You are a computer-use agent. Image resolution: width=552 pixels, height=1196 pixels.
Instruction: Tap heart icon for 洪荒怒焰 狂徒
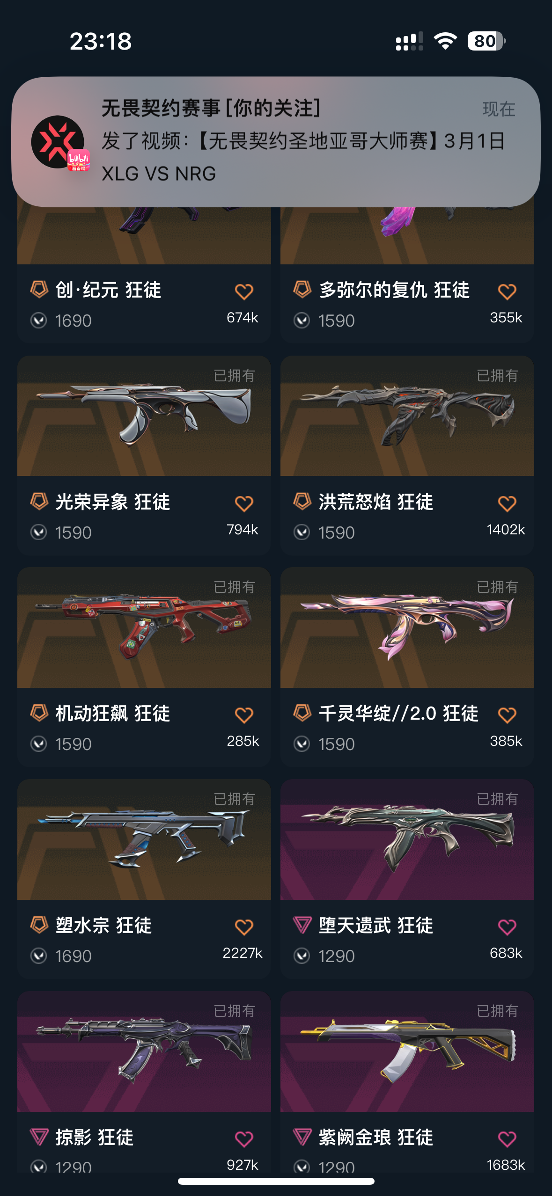507,504
